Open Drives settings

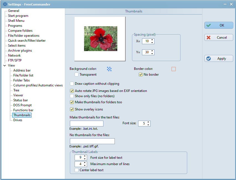(x=17, y=120)
